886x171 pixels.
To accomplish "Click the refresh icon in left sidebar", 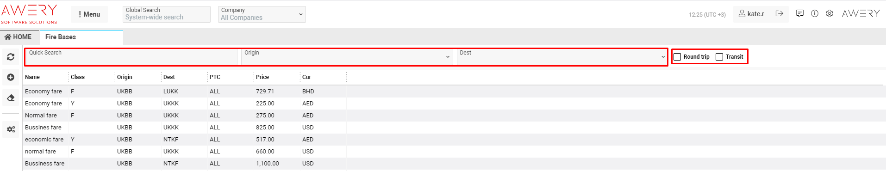I will click(x=11, y=57).
